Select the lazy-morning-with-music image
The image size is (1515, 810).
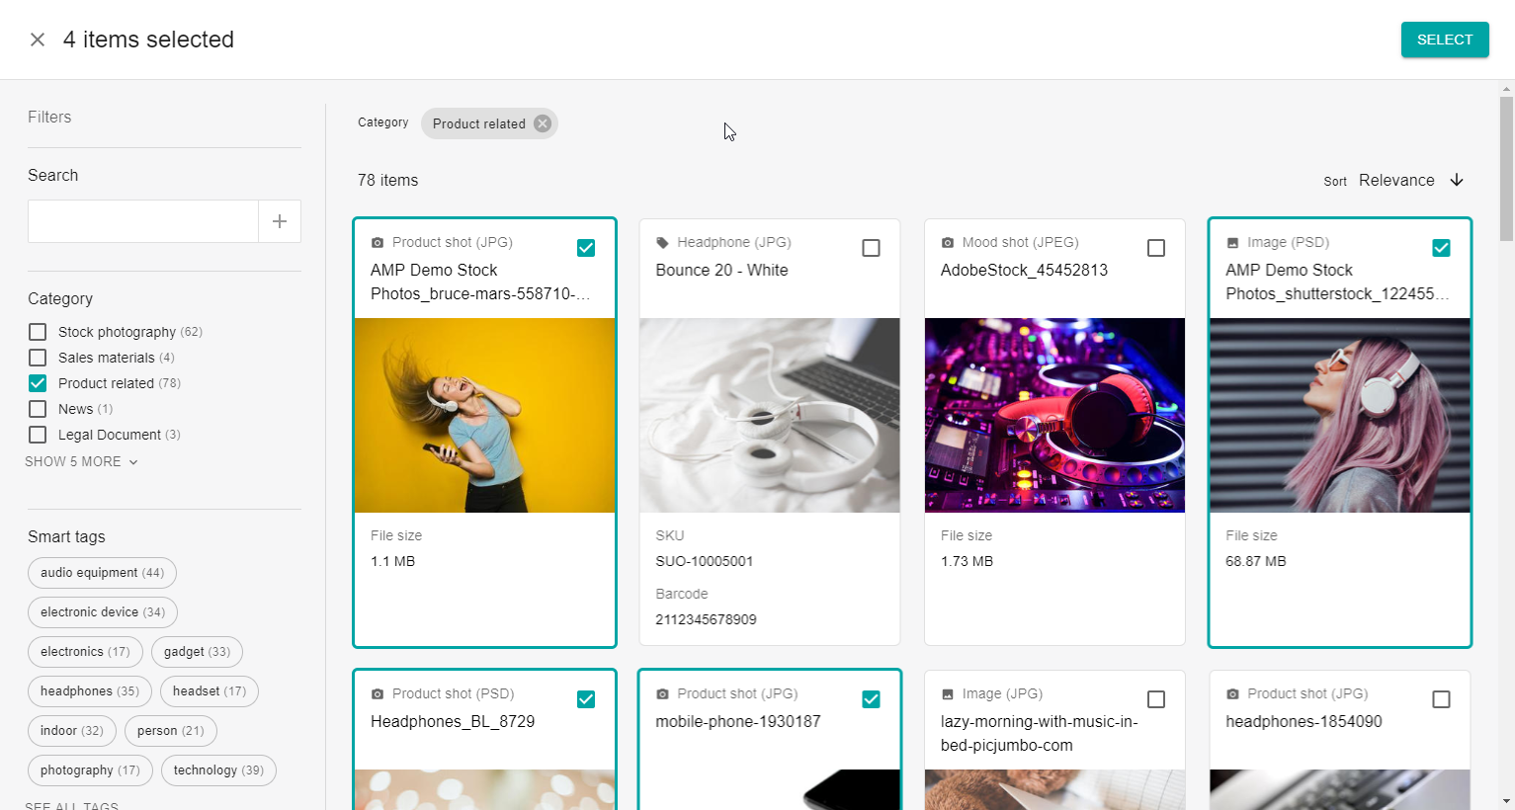point(1156,699)
